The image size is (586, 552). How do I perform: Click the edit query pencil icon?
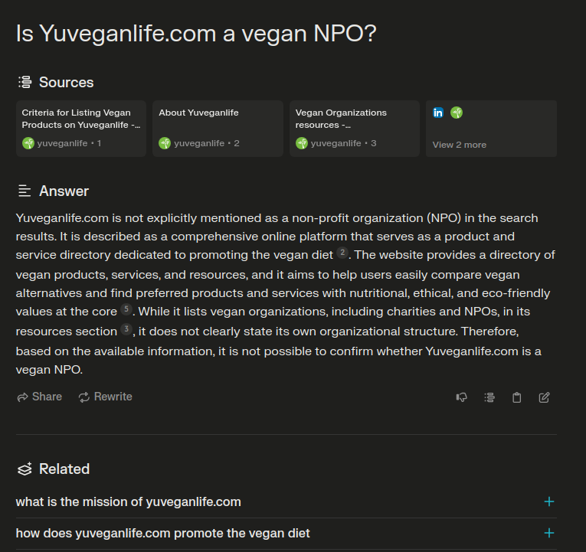544,397
